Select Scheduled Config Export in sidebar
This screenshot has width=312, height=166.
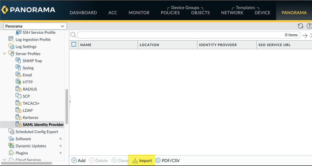click(36, 132)
